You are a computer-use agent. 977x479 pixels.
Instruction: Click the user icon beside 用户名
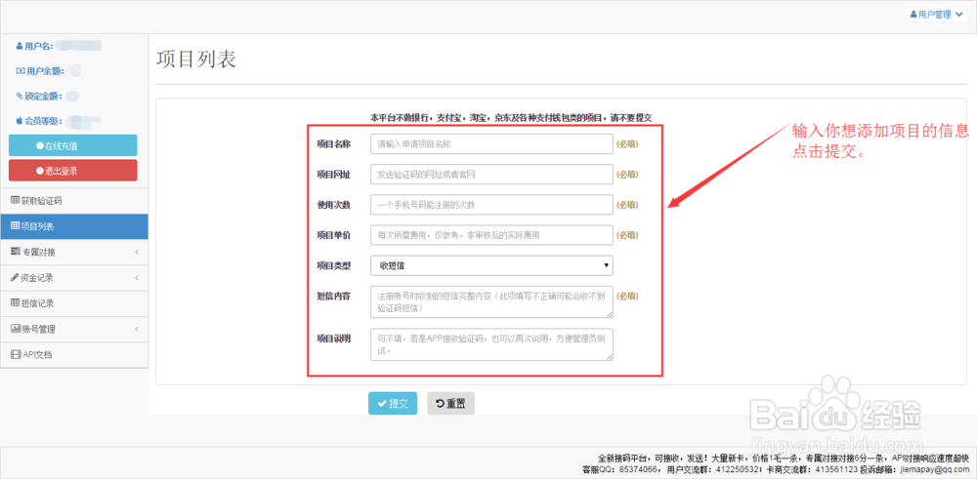click(x=20, y=46)
